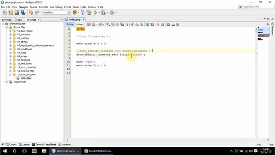The width and height of the screenshot is (275, 155).
Task: Expand the Include Path node
Action: [x=6, y=82]
